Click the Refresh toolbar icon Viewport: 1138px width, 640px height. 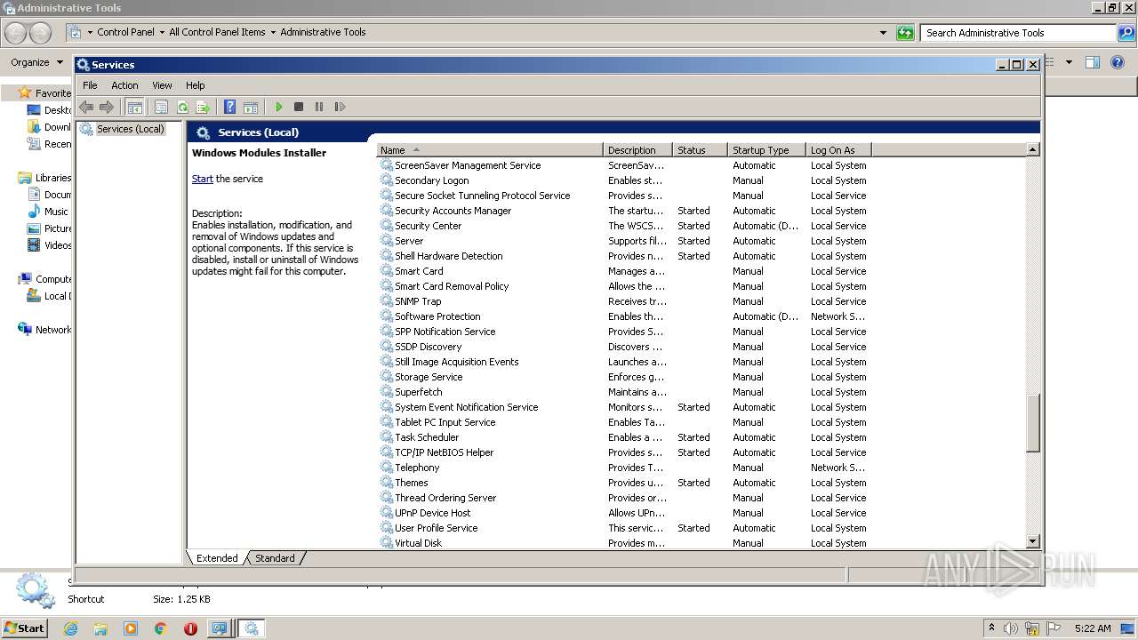tap(182, 107)
